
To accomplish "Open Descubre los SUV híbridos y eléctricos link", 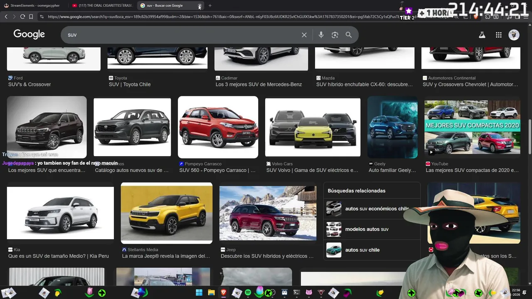I will click(x=267, y=256).
